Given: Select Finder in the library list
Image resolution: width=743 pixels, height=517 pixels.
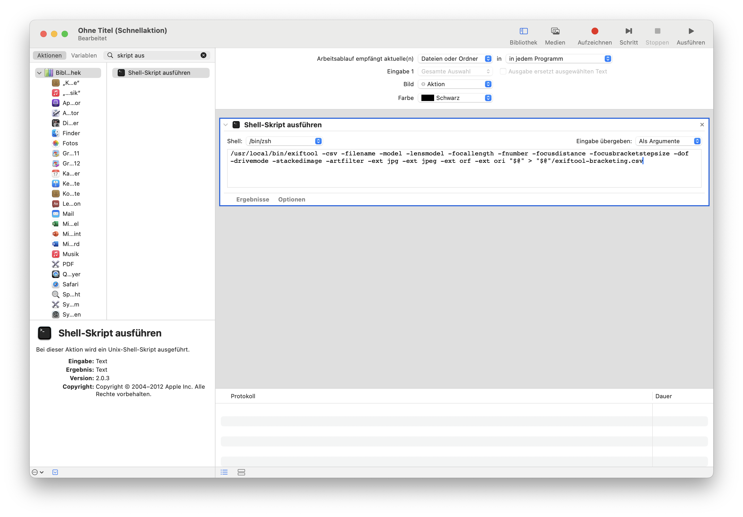Looking at the screenshot, I should (x=71, y=133).
